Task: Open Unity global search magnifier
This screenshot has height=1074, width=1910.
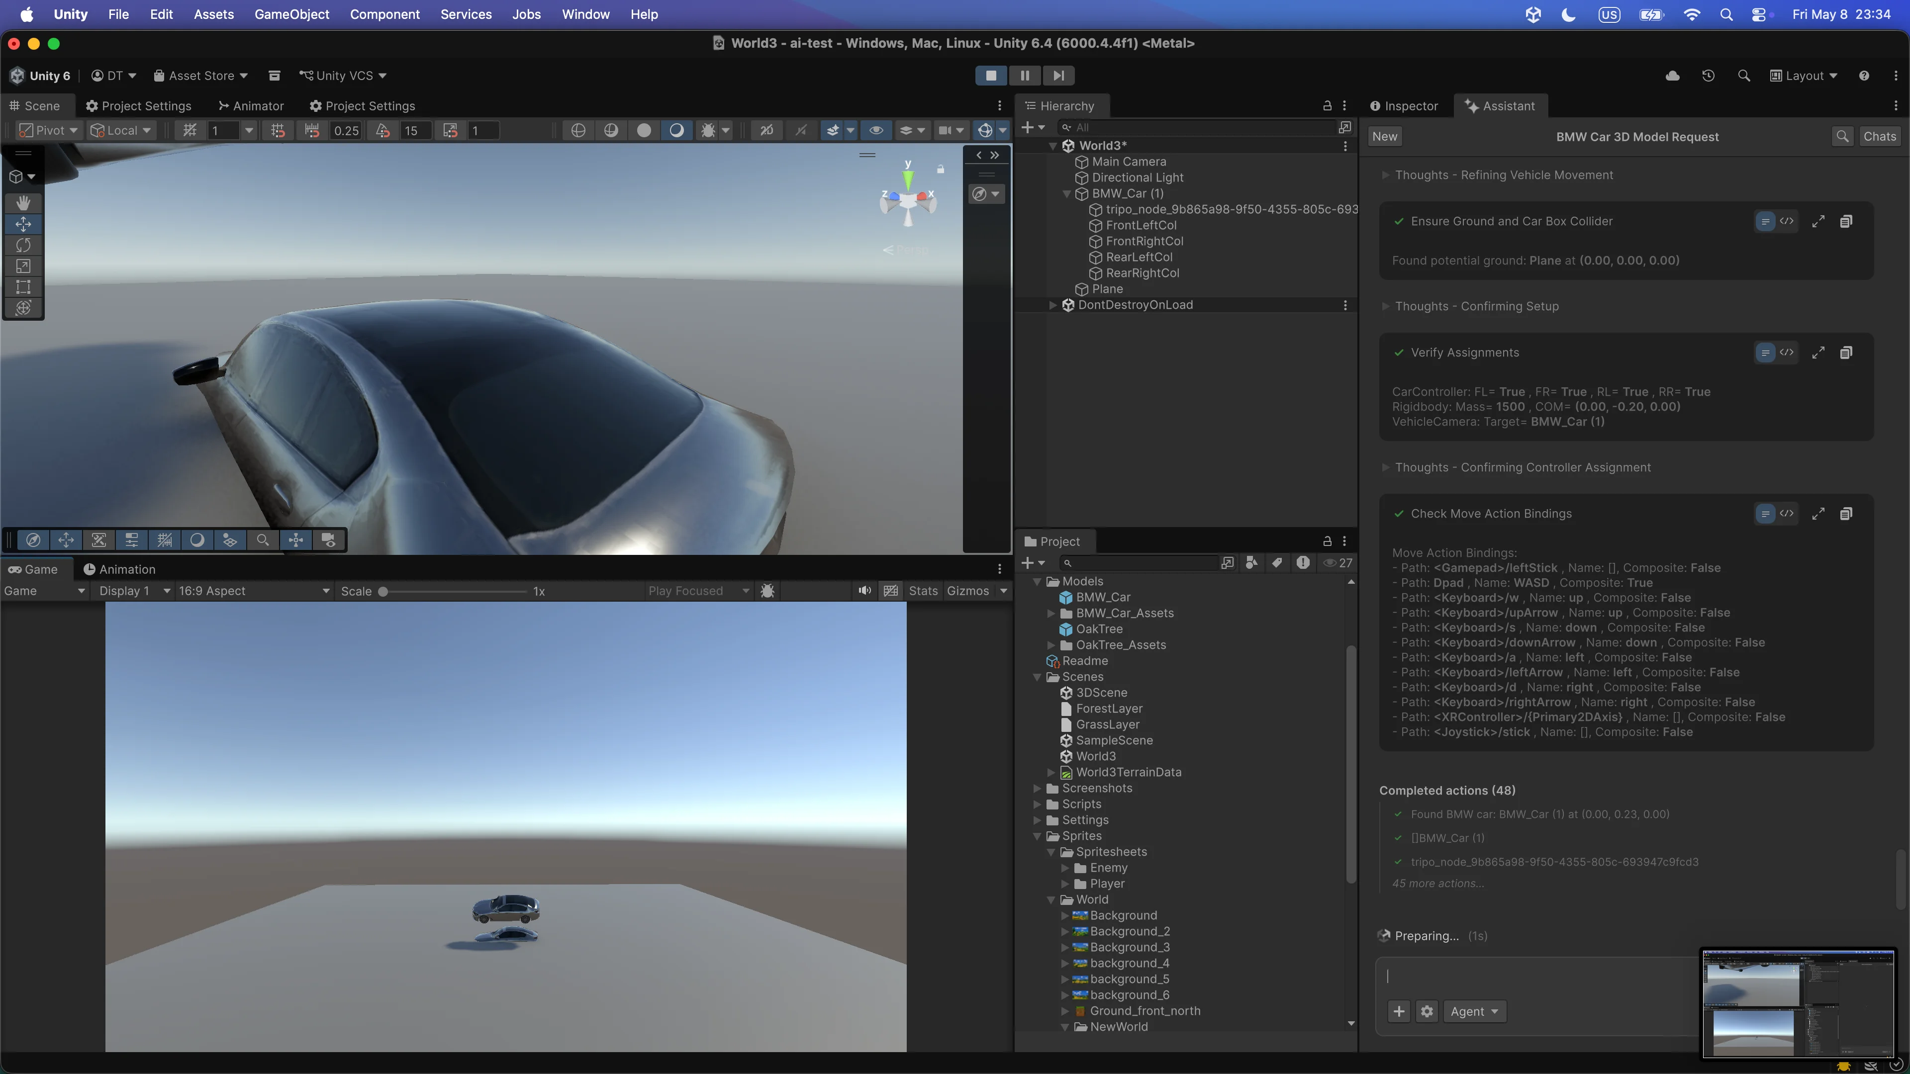Action: tap(1744, 76)
